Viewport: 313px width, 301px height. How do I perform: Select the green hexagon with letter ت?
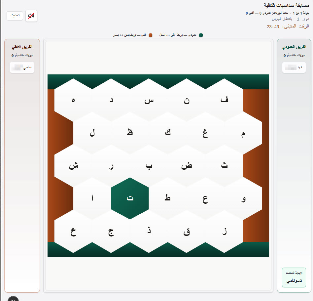tap(130, 198)
